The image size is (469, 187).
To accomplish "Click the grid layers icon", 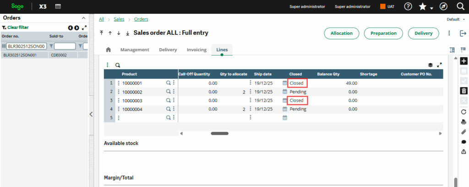I will click(x=431, y=65).
